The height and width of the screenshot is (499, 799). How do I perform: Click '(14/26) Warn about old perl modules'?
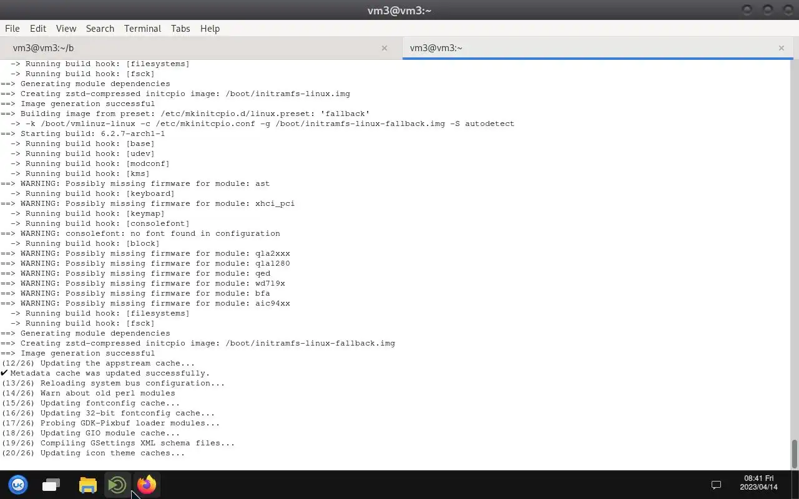point(88,393)
